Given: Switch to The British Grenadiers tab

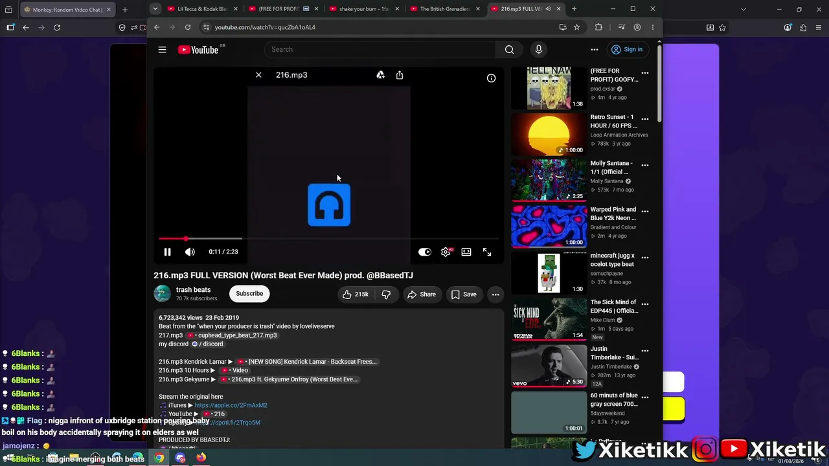Looking at the screenshot, I should tap(444, 9).
